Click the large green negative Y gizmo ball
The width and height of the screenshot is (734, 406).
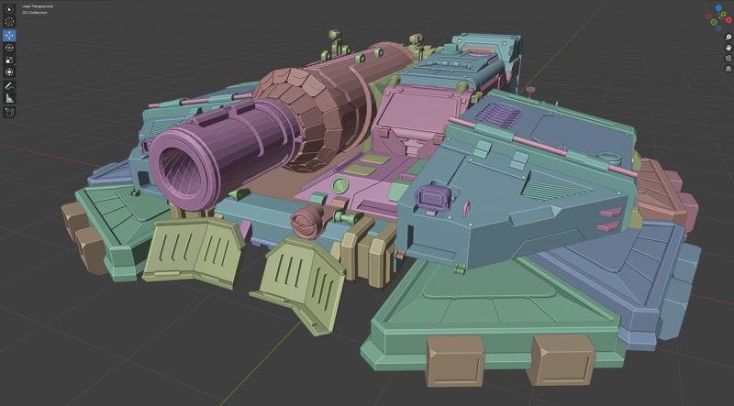coord(714,22)
